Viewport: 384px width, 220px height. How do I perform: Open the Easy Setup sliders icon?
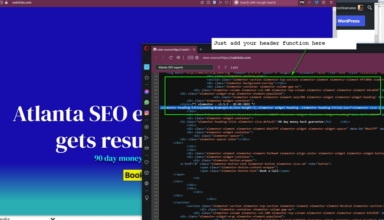[x=331, y=2]
